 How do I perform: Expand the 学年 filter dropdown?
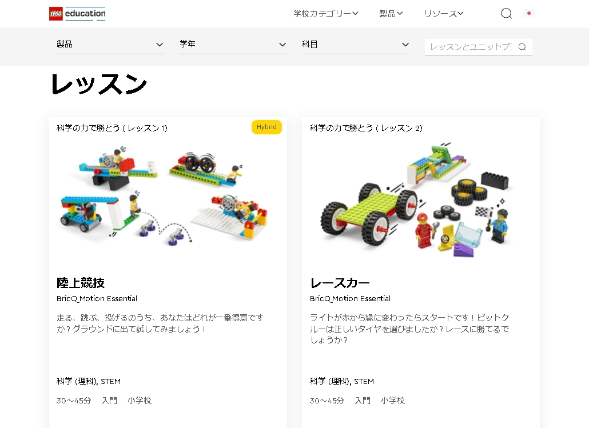click(x=233, y=45)
